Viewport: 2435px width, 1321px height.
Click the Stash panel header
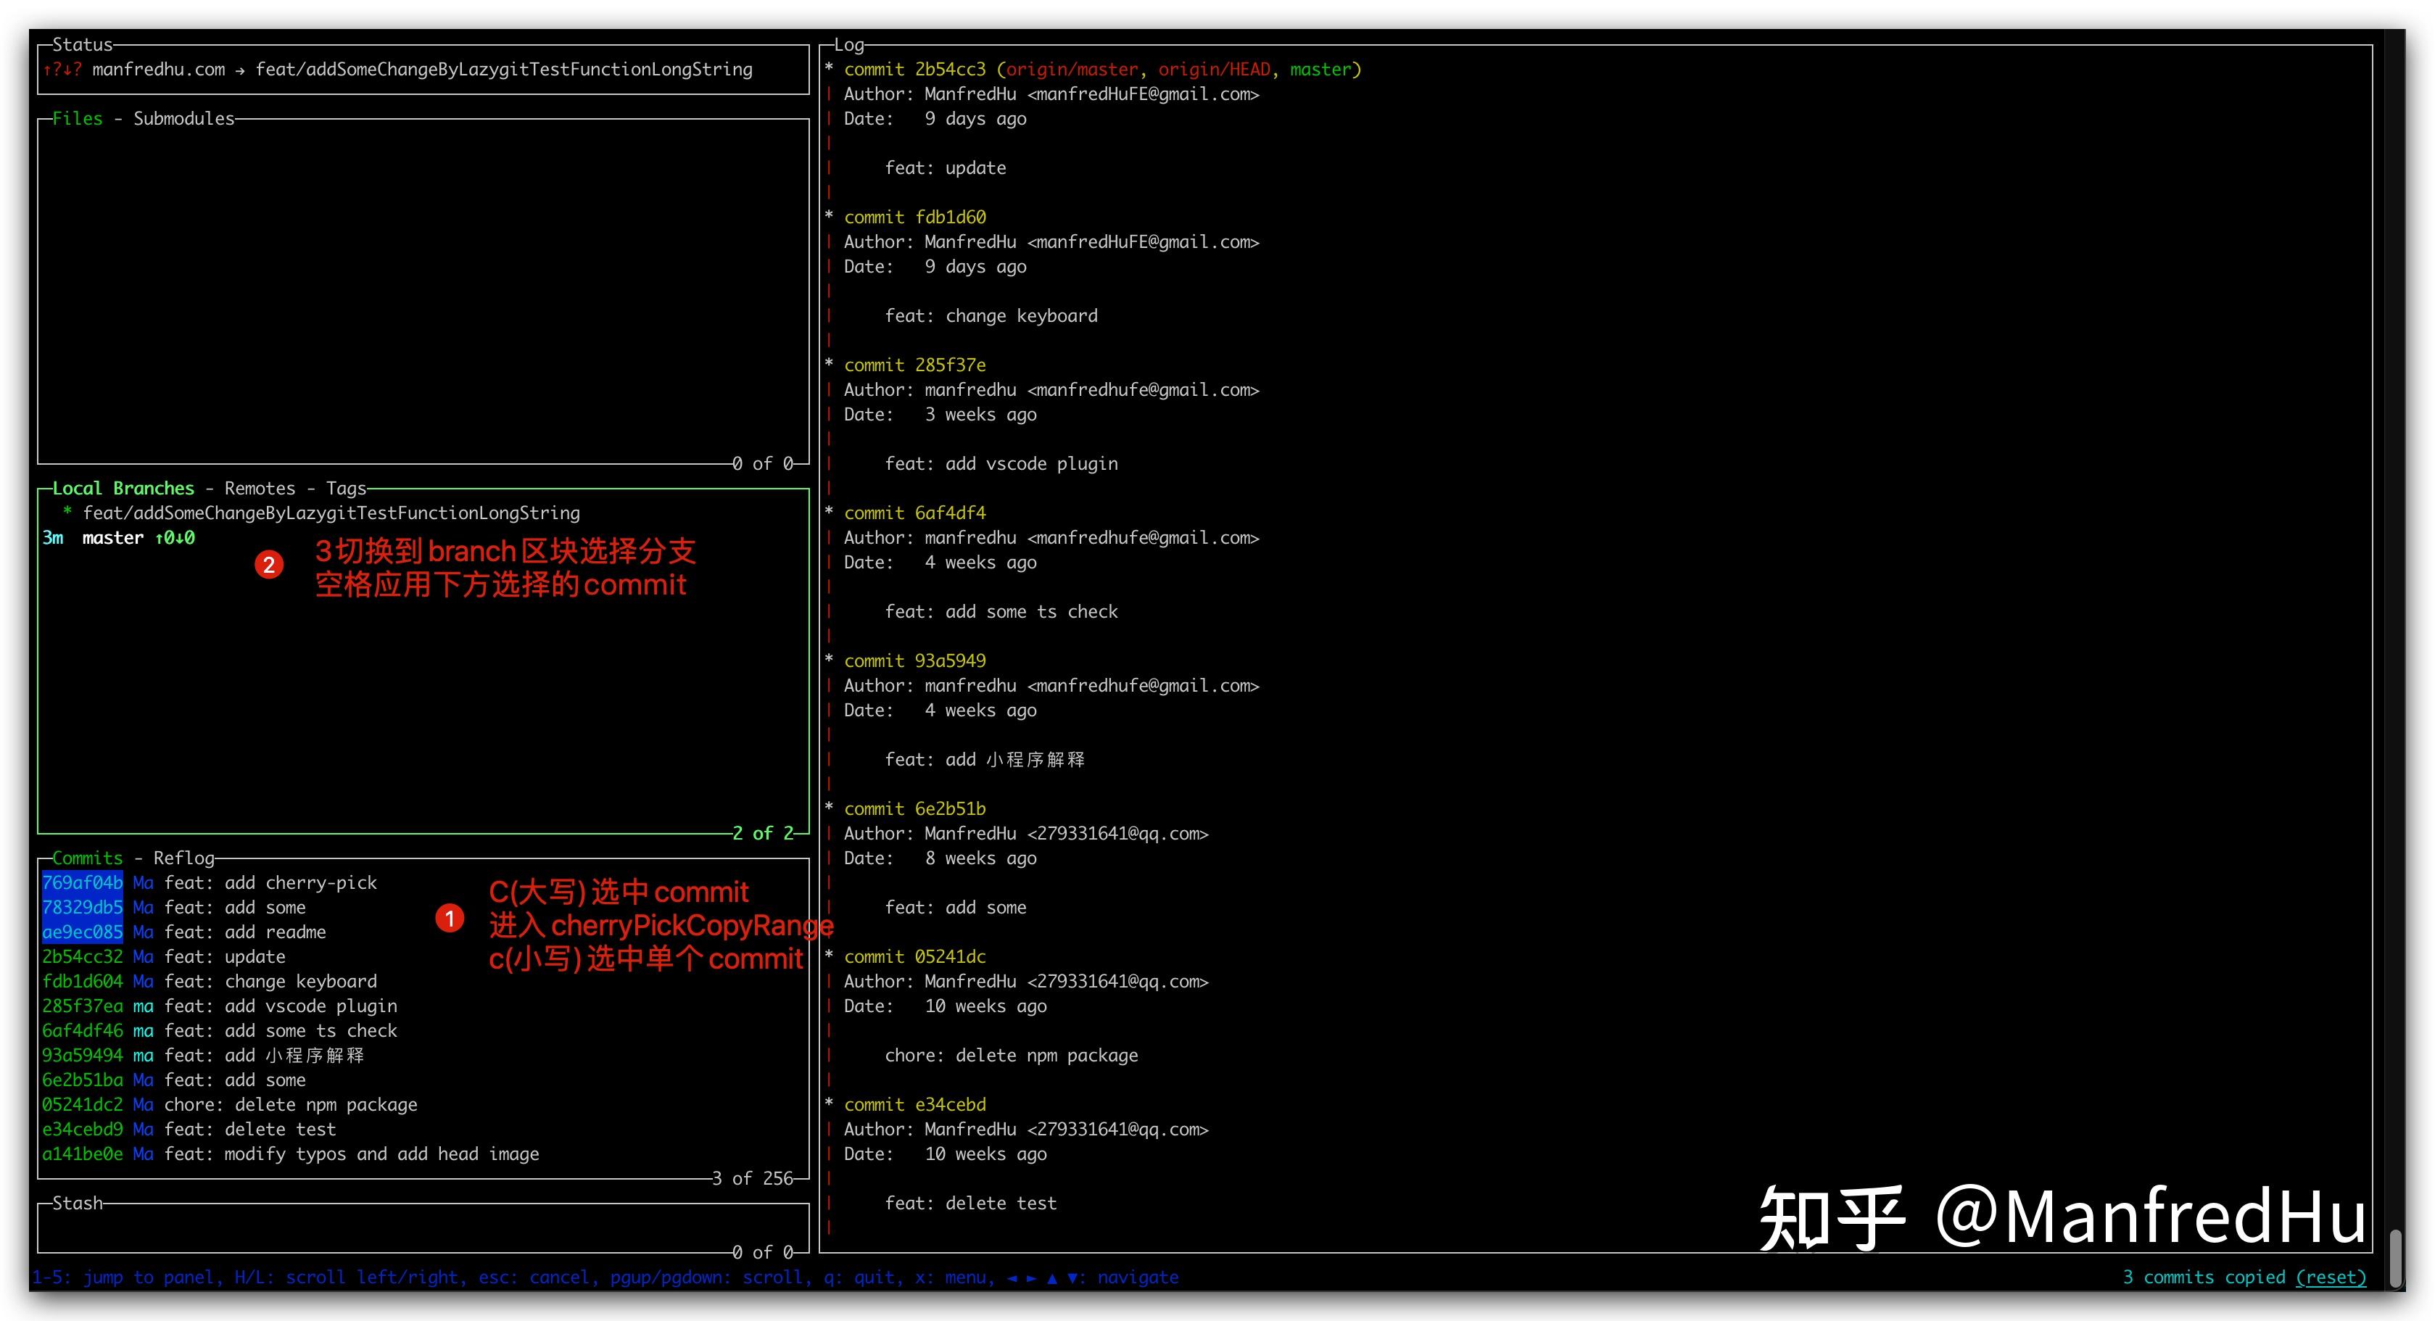point(78,1202)
